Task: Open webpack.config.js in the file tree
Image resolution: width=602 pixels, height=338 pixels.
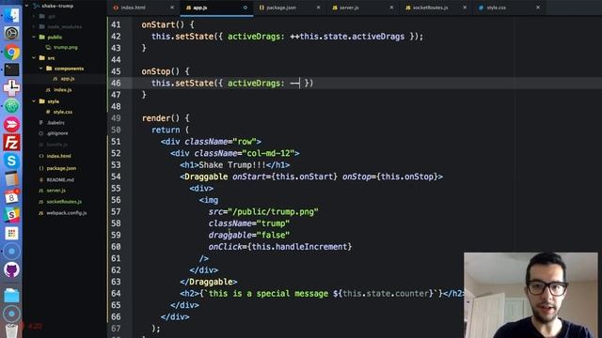Action: pyautogui.click(x=67, y=213)
